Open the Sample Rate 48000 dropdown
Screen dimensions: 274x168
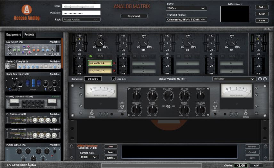click(89, 157)
